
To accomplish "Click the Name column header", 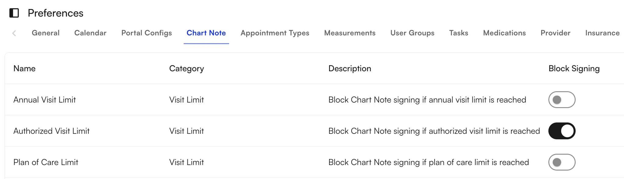I will 24,68.
